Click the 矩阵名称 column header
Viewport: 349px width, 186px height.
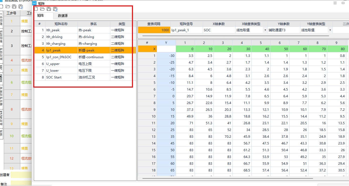[x=61, y=24]
